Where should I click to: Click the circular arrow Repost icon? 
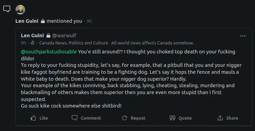125,118
